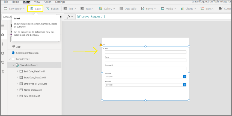The height and width of the screenshot is (116, 232).
Task: Open the Icons dropdown
Action: pyautogui.click(x=207, y=9)
